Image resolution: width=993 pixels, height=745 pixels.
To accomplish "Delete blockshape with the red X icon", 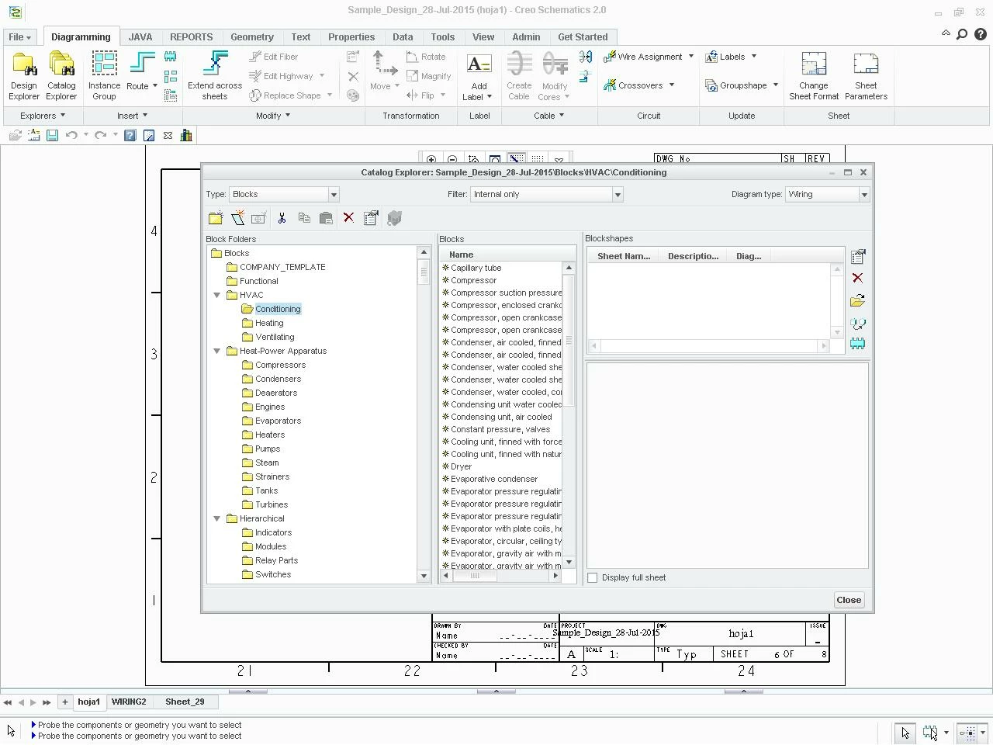I will (857, 278).
